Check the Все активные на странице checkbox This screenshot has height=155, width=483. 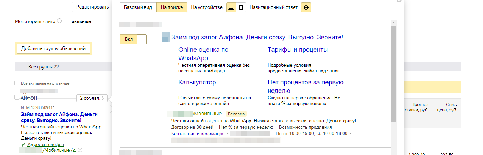click(17, 83)
